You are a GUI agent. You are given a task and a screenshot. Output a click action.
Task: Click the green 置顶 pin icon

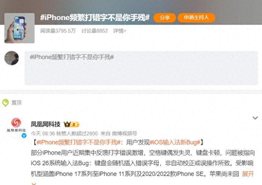[5, 103]
